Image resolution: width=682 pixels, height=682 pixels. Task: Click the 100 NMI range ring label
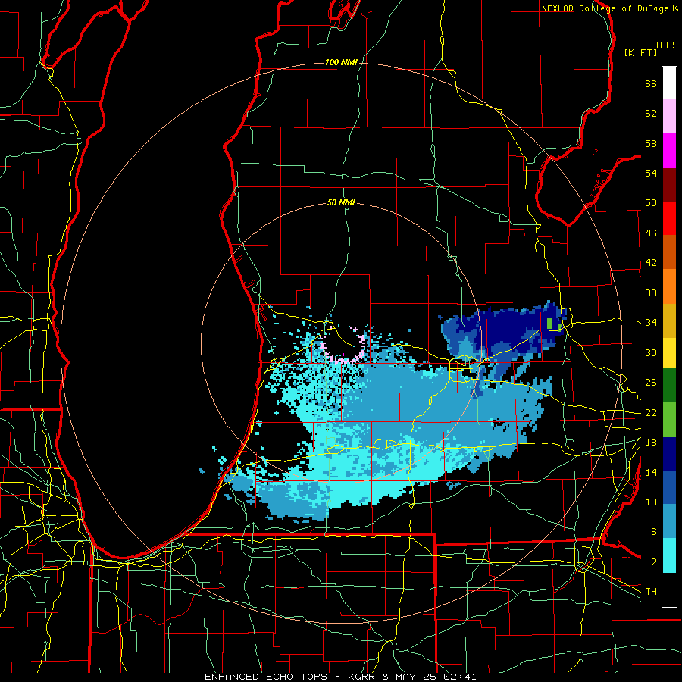click(341, 63)
